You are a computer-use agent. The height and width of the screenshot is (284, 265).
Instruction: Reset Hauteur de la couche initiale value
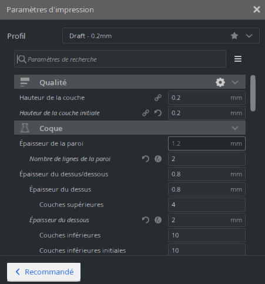[x=158, y=113]
